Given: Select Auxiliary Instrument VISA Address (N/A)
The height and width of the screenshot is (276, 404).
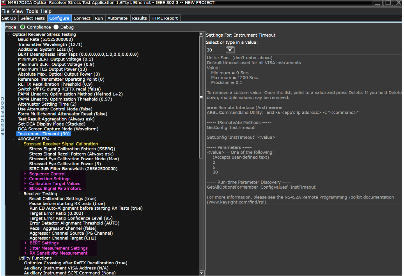Looking at the screenshot, I should click(x=66, y=268).
